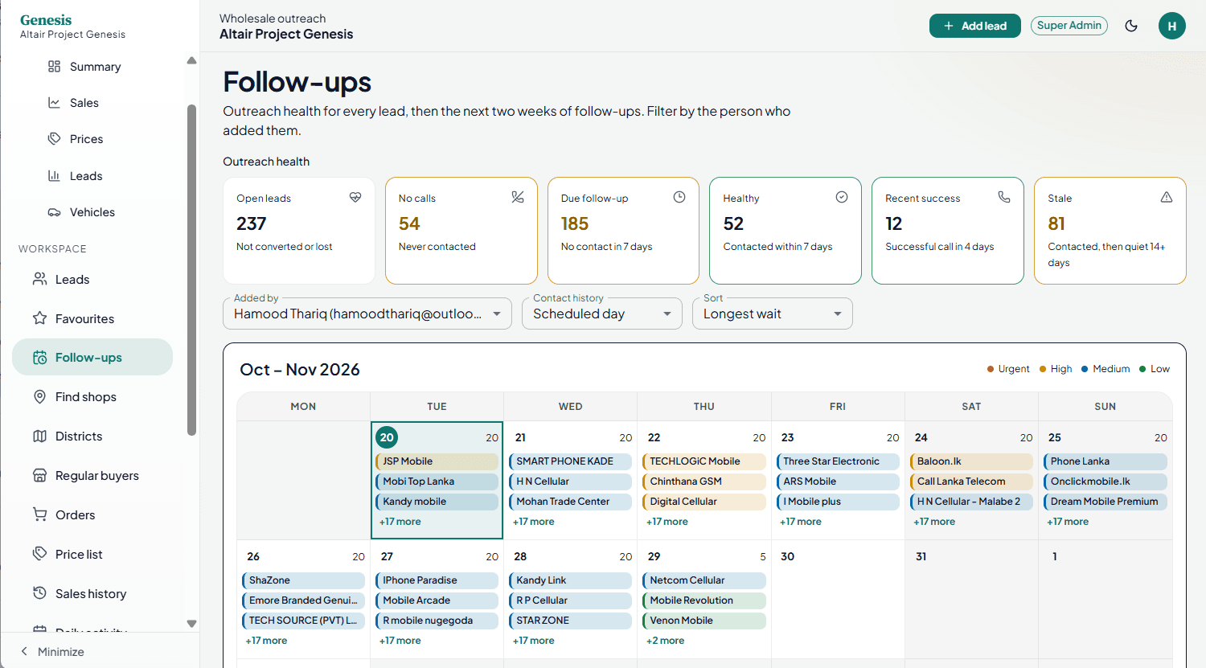Minimize the sidebar
The image size is (1206, 668).
(53, 652)
